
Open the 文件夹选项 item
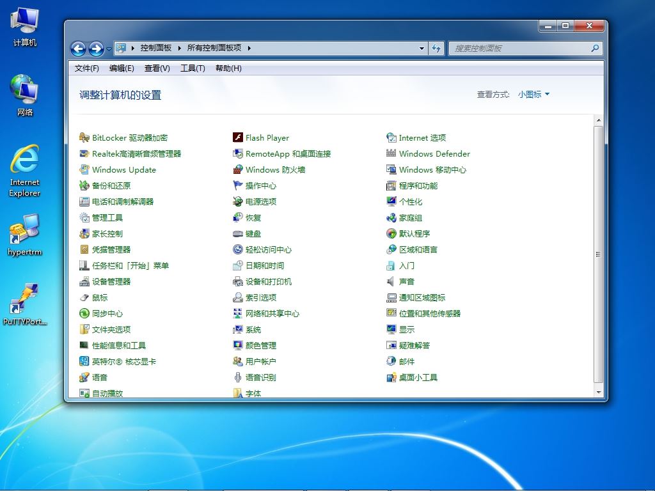click(111, 329)
